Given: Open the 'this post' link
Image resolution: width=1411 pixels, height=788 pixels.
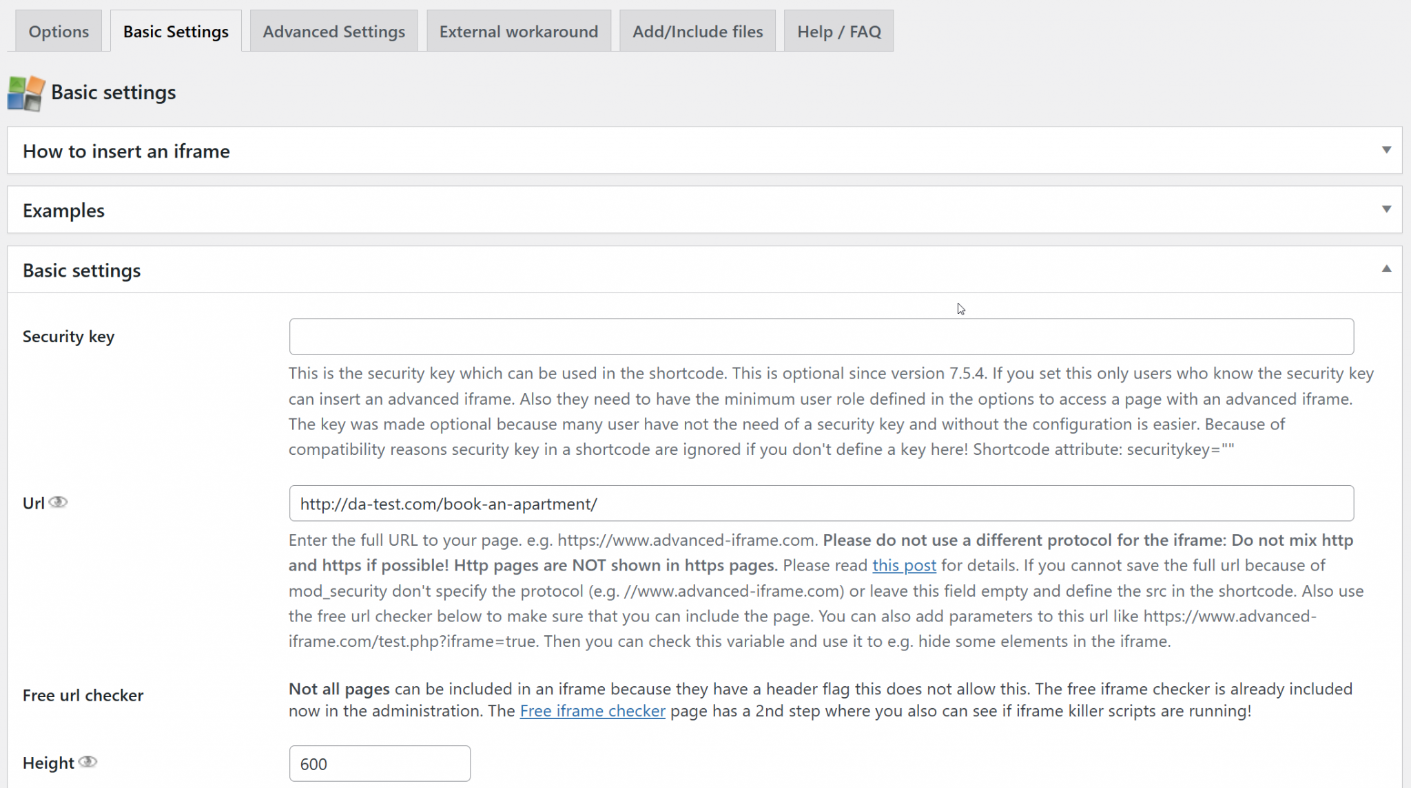Looking at the screenshot, I should click(904, 566).
